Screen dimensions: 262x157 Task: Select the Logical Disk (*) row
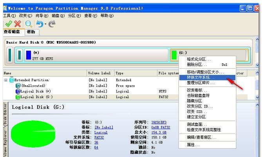point(91,91)
